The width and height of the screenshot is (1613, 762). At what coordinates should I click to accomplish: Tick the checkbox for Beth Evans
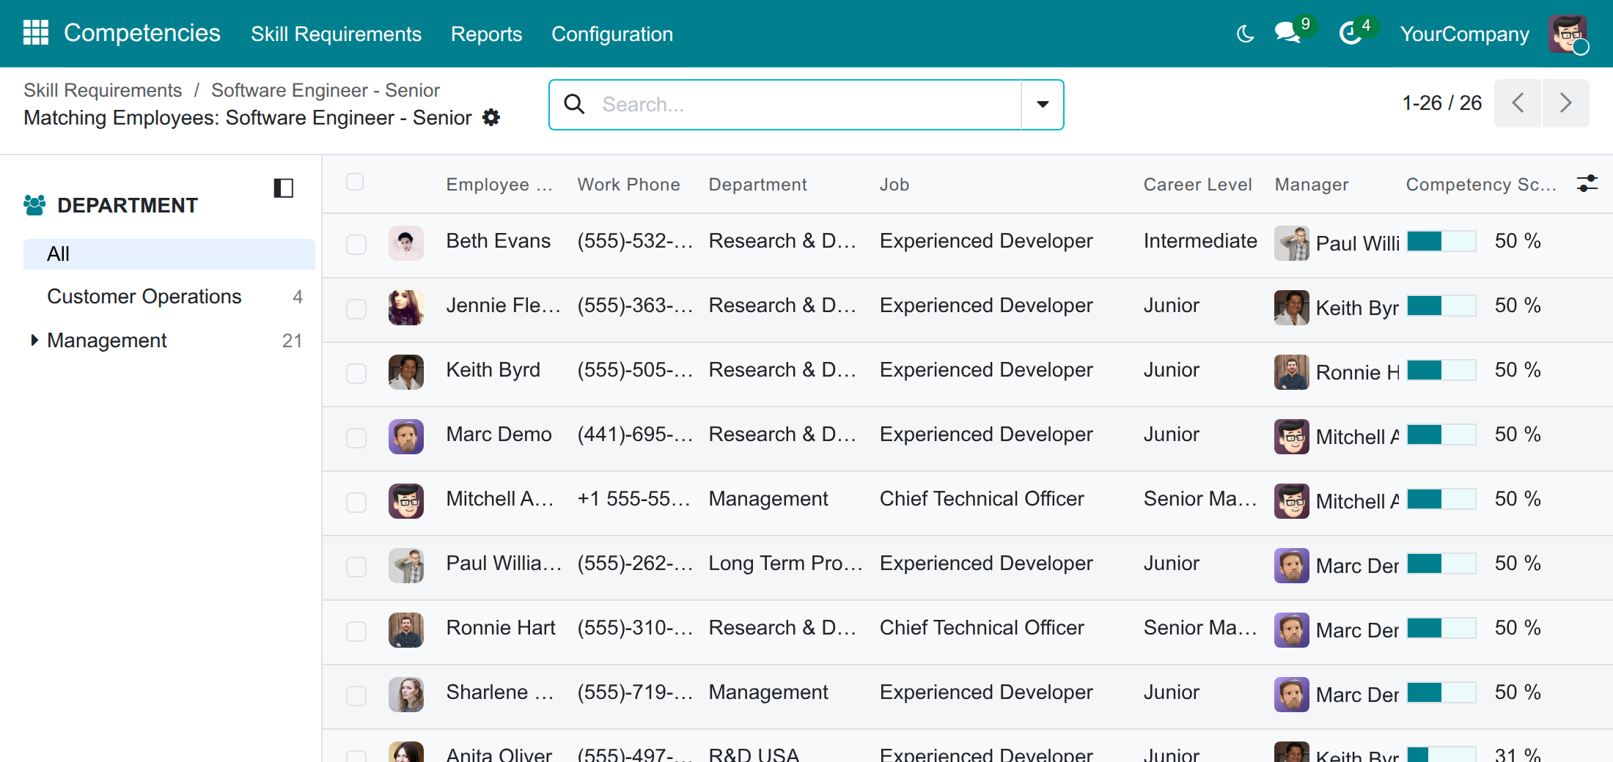[356, 244]
